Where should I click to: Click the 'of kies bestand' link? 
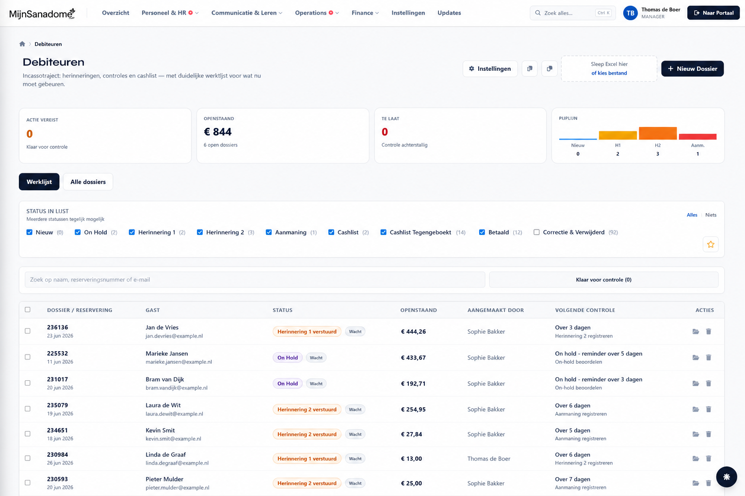tap(609, 73)
